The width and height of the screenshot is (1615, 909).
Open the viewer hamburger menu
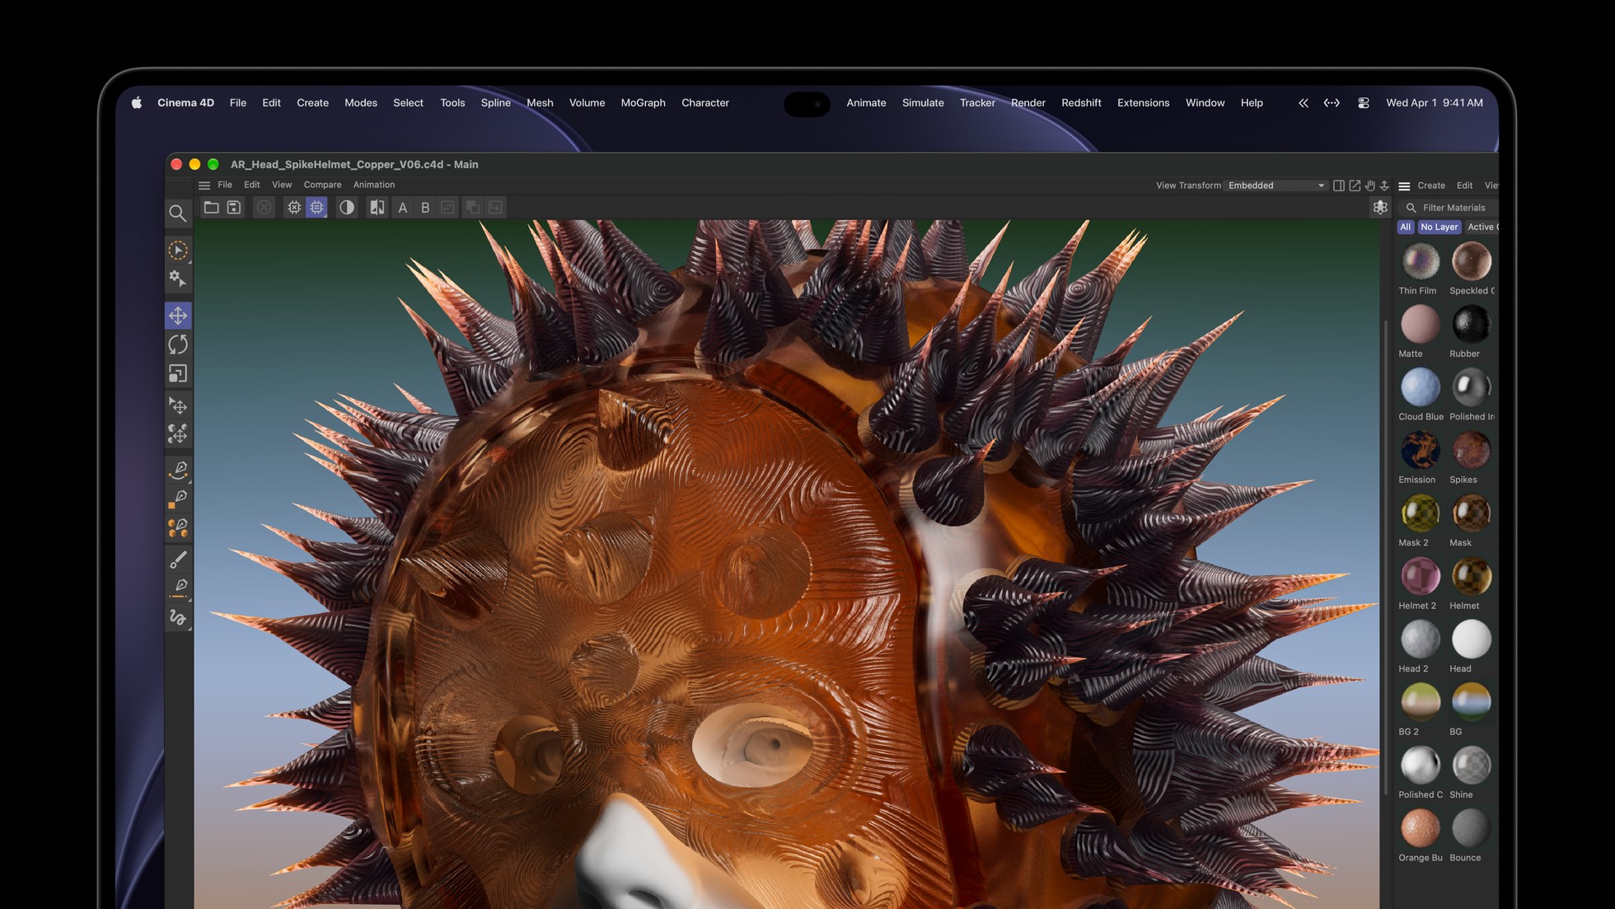tap(204, 185)
